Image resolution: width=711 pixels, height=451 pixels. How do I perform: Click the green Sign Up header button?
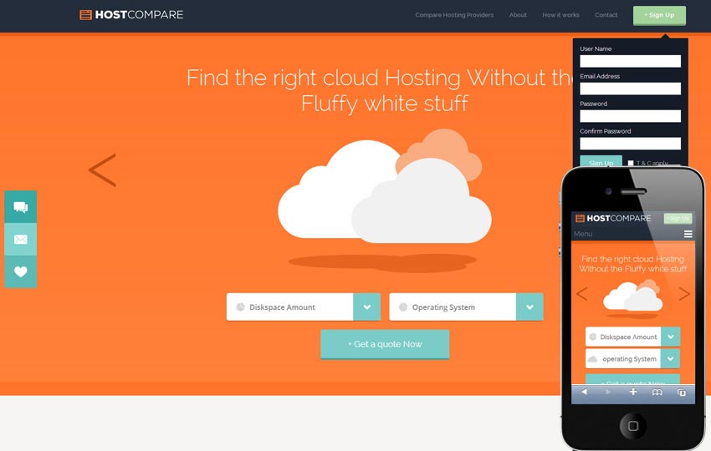point(659,15)
